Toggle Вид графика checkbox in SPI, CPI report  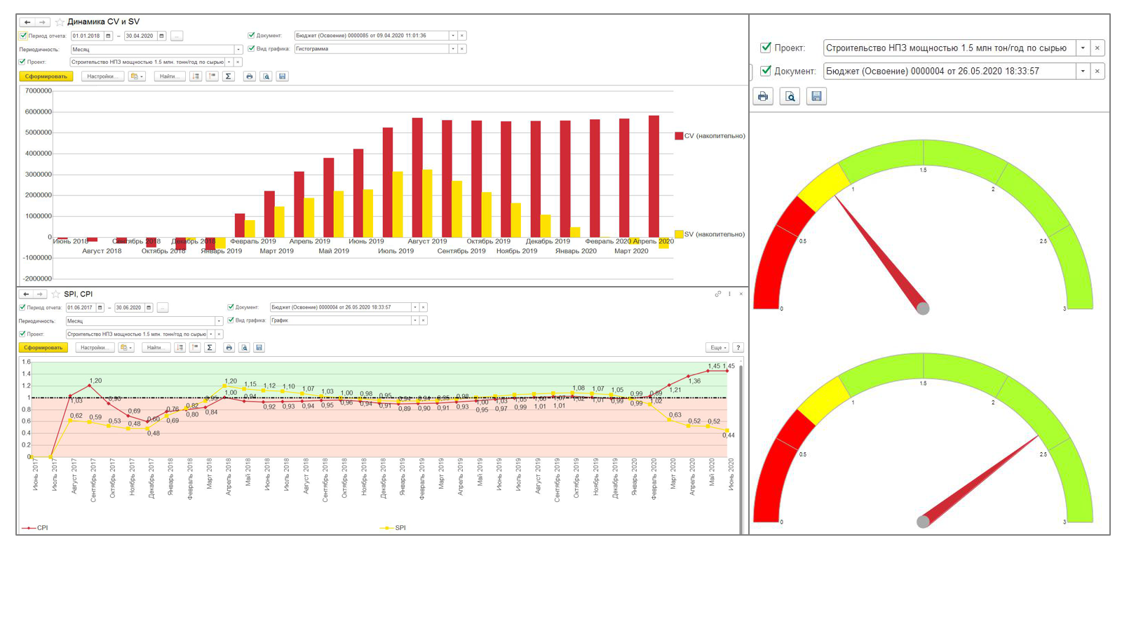pyautogui.click(x=230, y=320)
